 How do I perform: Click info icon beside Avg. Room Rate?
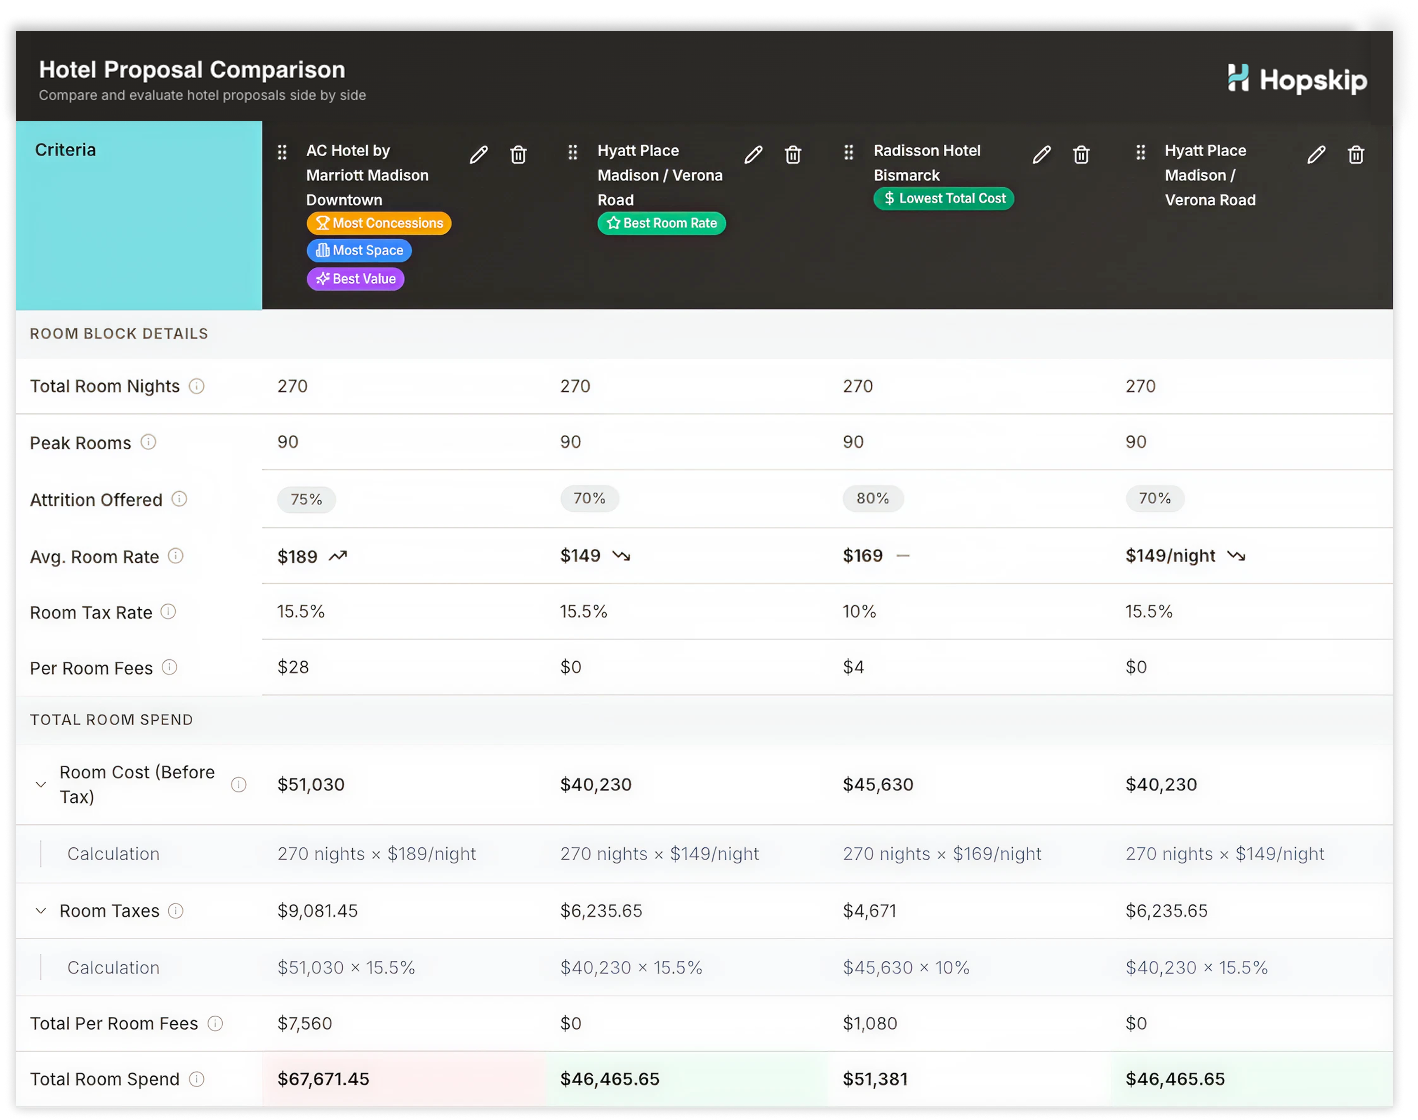[176, 556]
